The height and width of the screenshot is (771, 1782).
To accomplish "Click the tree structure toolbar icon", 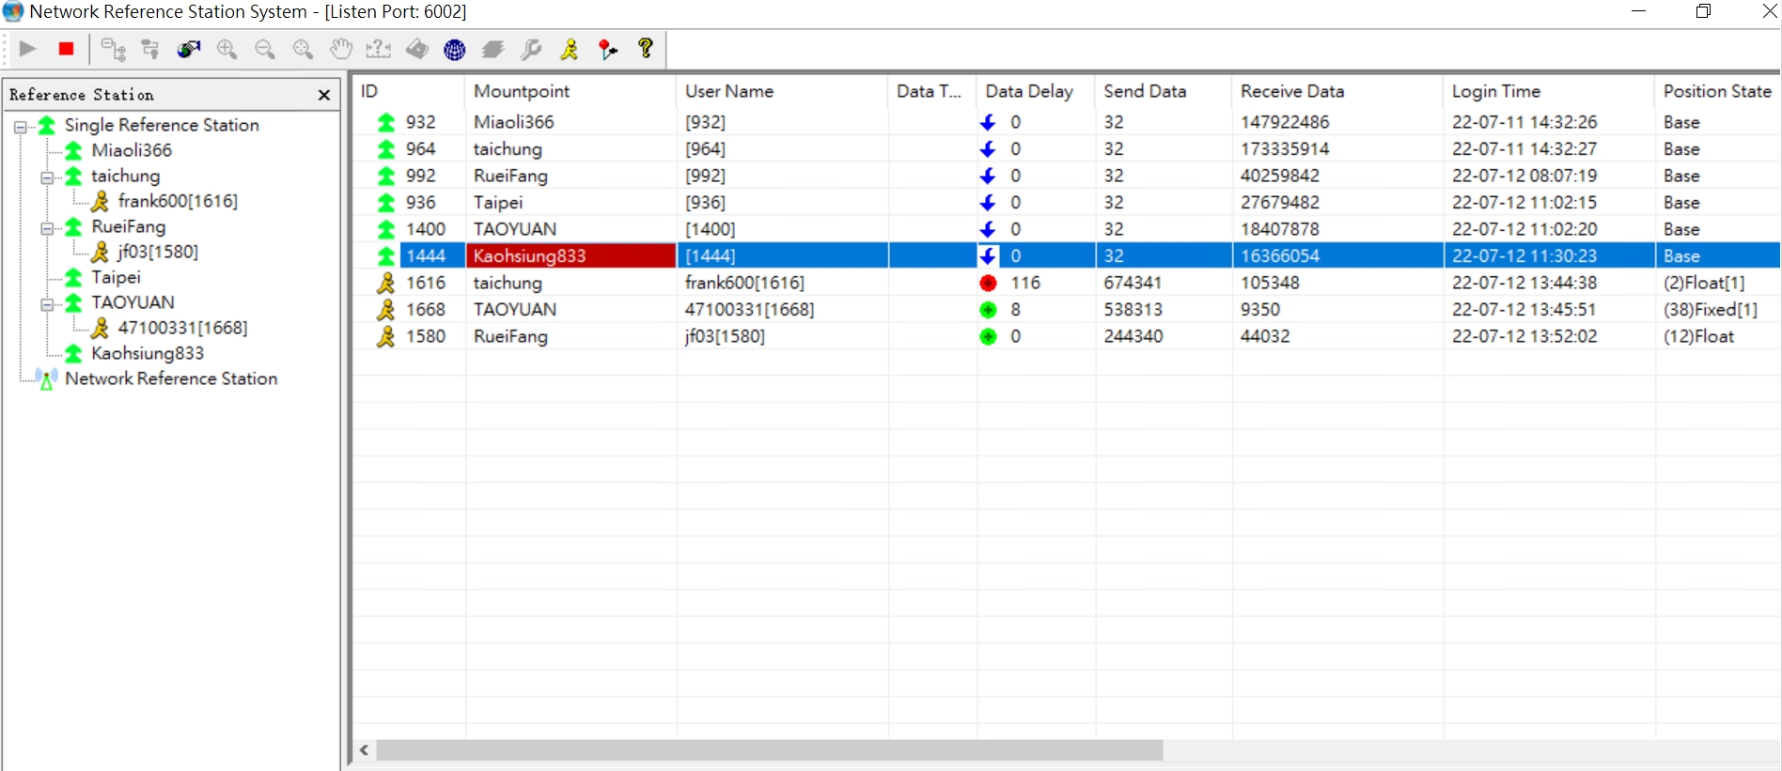I will 150,49.
